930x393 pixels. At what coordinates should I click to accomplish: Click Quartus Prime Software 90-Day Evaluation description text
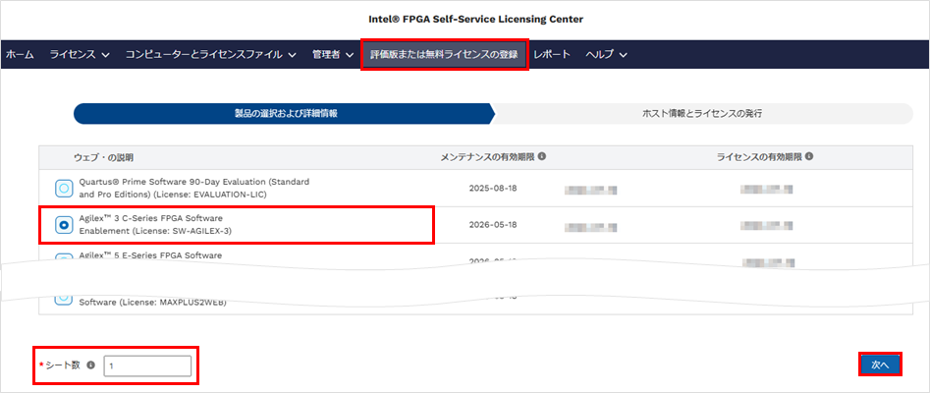point(194,189)
